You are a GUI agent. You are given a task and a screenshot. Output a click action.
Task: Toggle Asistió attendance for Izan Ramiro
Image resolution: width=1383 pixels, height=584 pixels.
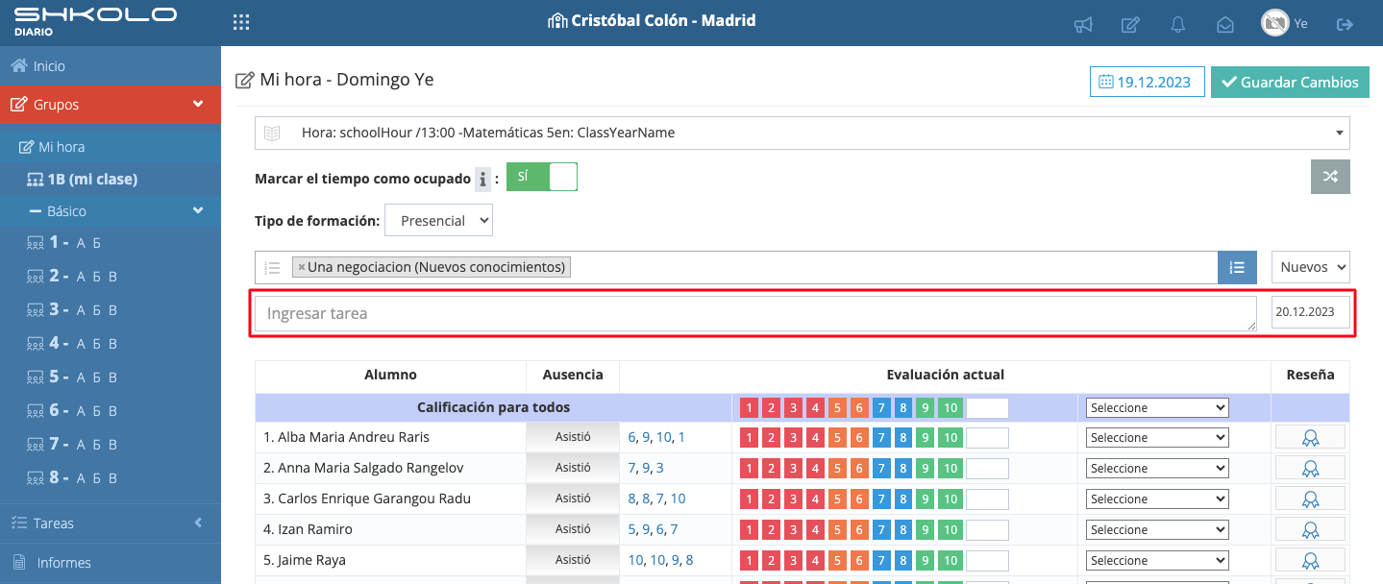(573, 529)
